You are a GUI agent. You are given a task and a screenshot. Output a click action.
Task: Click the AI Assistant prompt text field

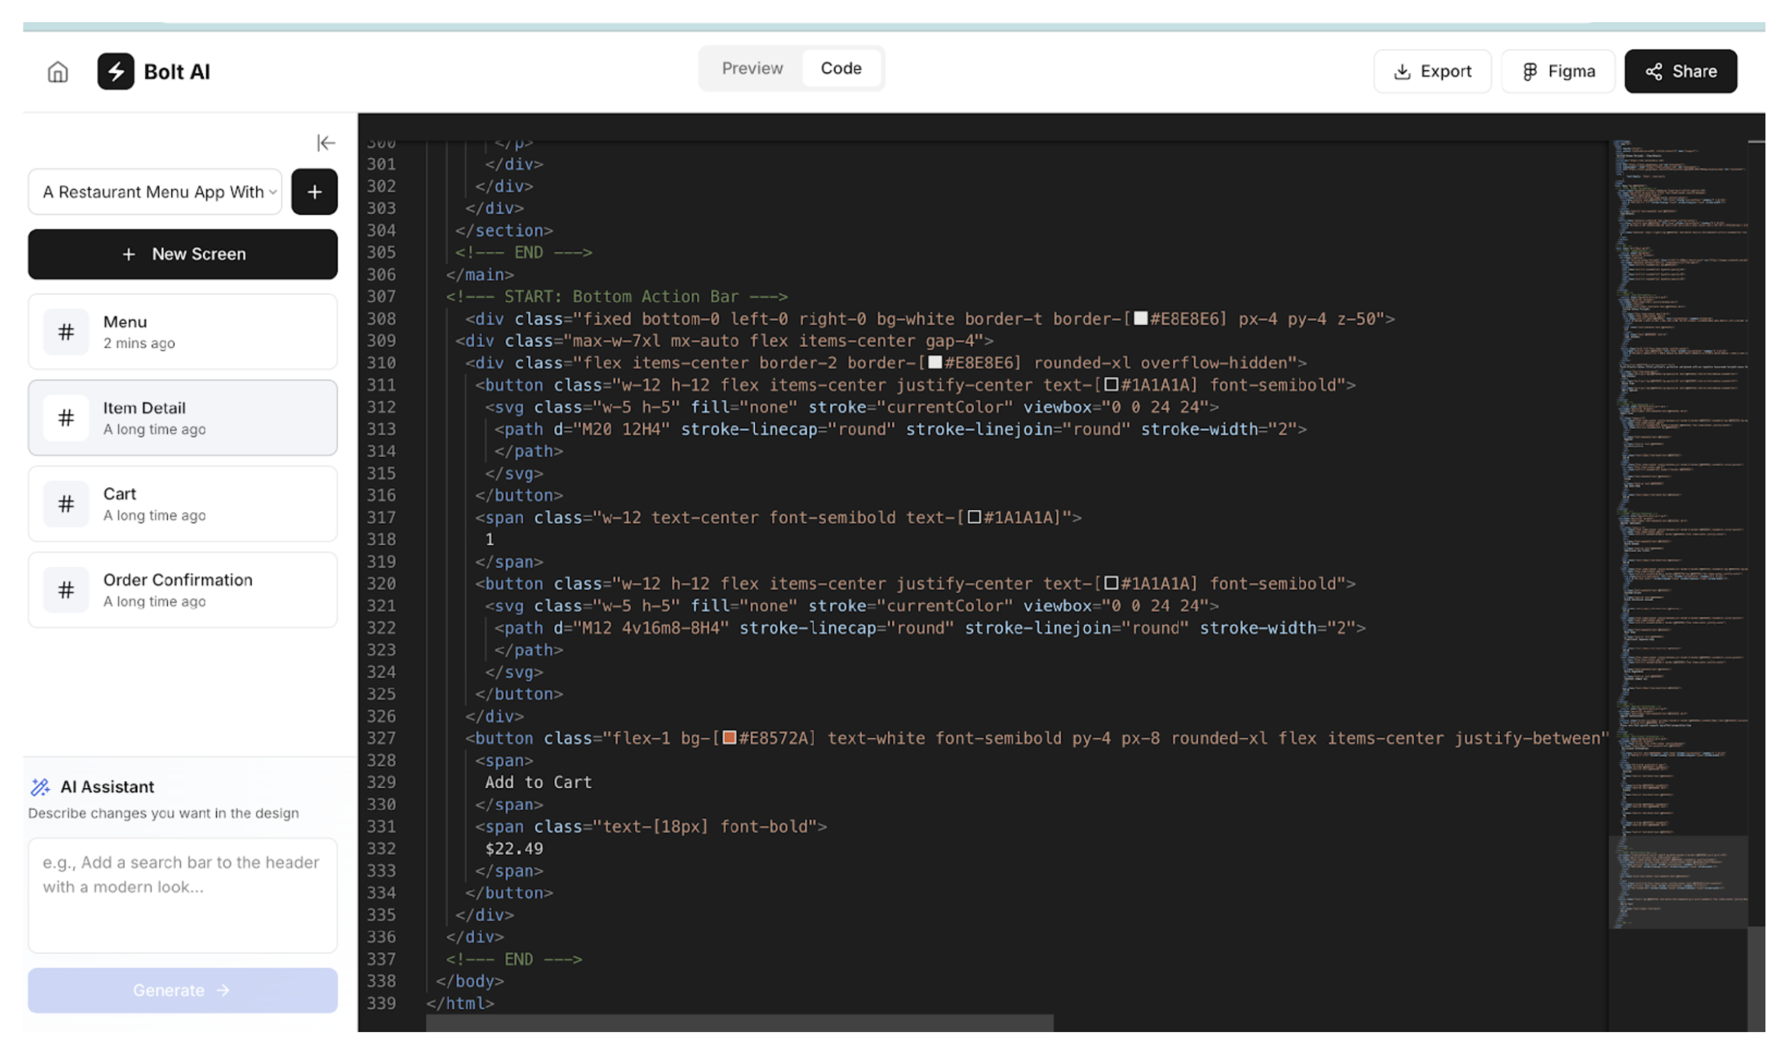click(183, 896)
